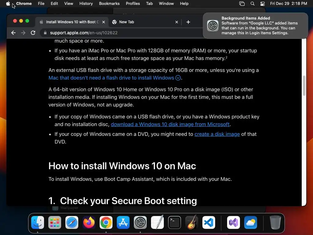Open Google Chrome from the Dock
Image resolution: width=313 pixels, height=235 pixels.
106,222
